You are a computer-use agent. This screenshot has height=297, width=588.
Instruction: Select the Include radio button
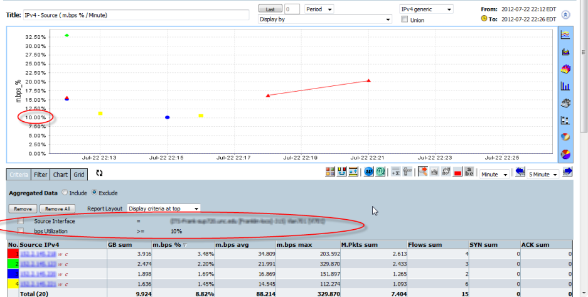click(65, 192)
